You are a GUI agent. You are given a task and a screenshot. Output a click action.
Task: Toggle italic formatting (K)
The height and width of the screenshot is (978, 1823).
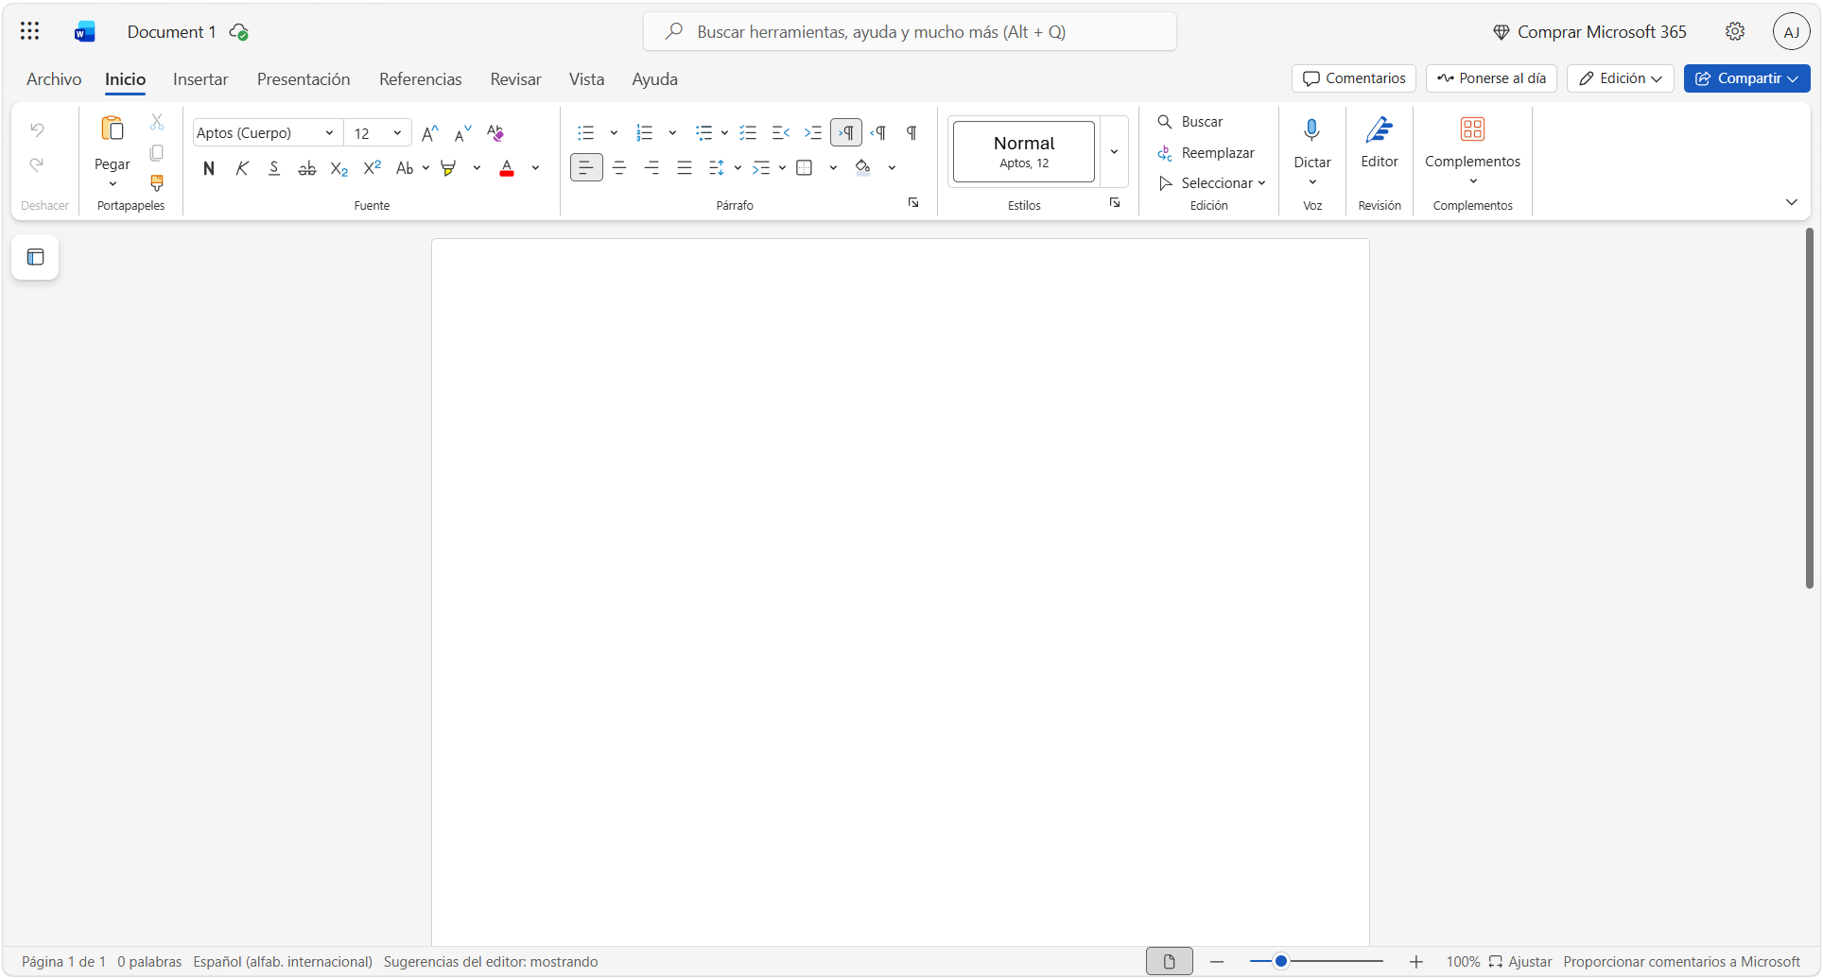[x=242, y=168]
